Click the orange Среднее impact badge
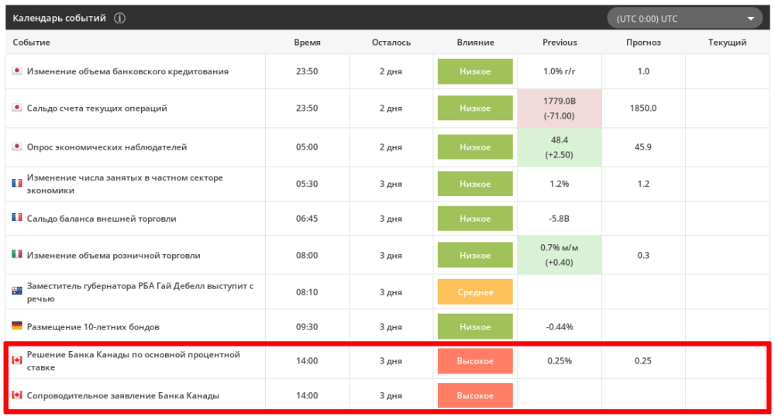 pyautogui.click(x=475, y=292)
